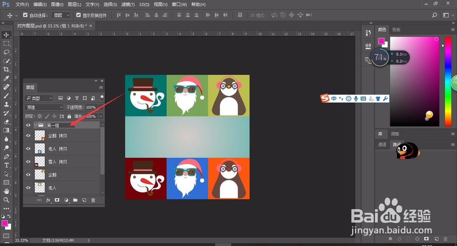Open the fill percentage dropdown arrow
This screenshot has width=457, height=246.
[101, 116]
